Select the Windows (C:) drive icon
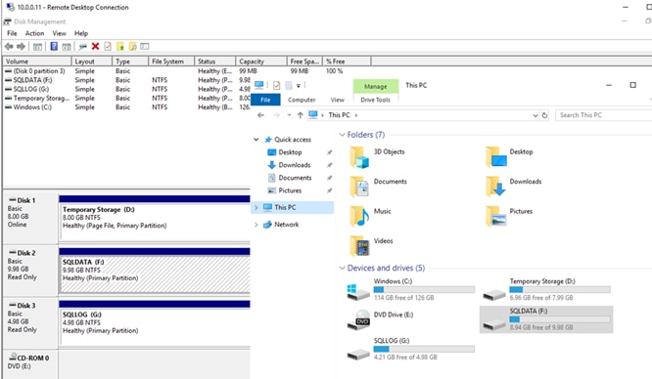 point(358,292)
